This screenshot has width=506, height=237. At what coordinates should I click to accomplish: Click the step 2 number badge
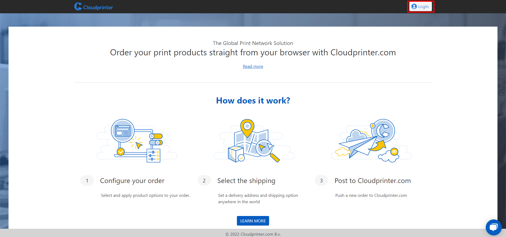point(204,181)
